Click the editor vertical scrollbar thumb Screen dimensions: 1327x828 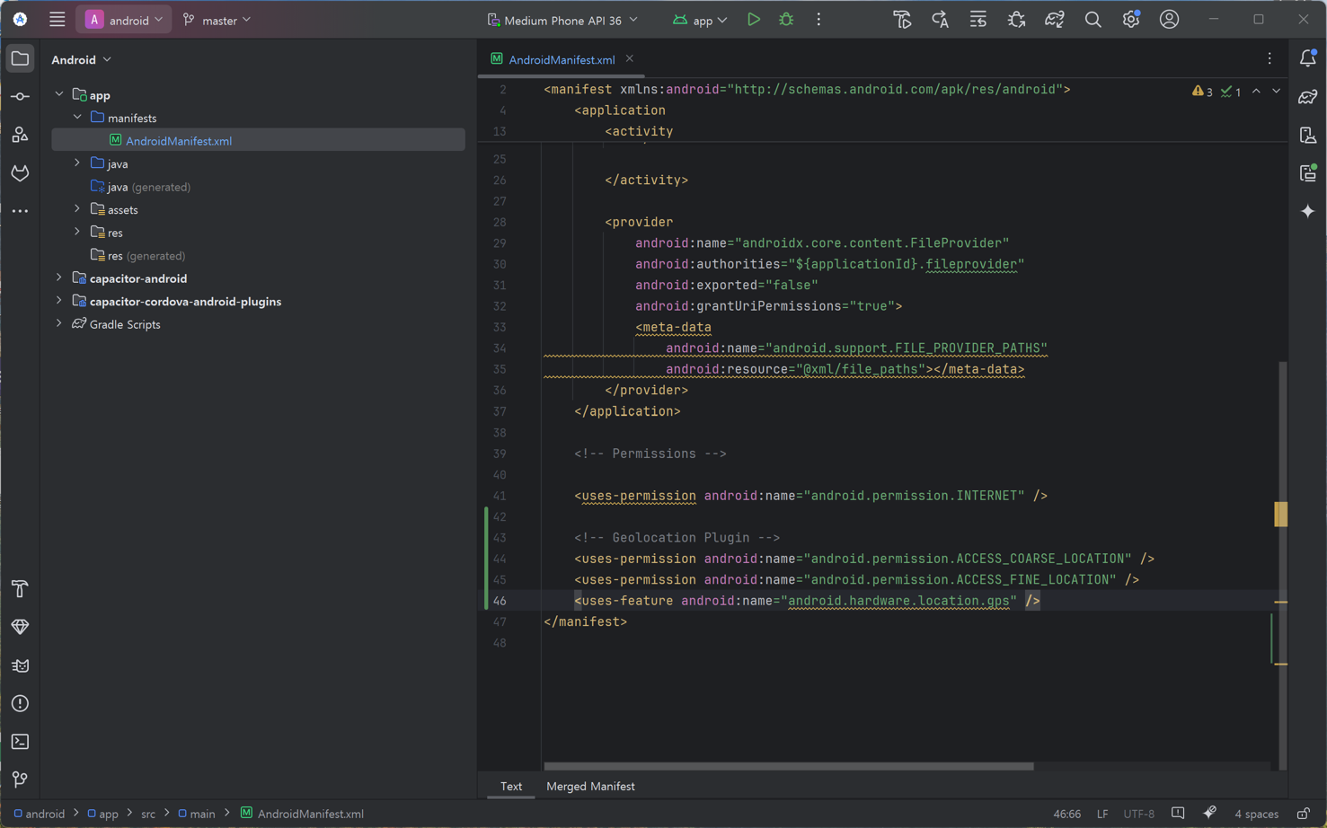(1282, 566)
